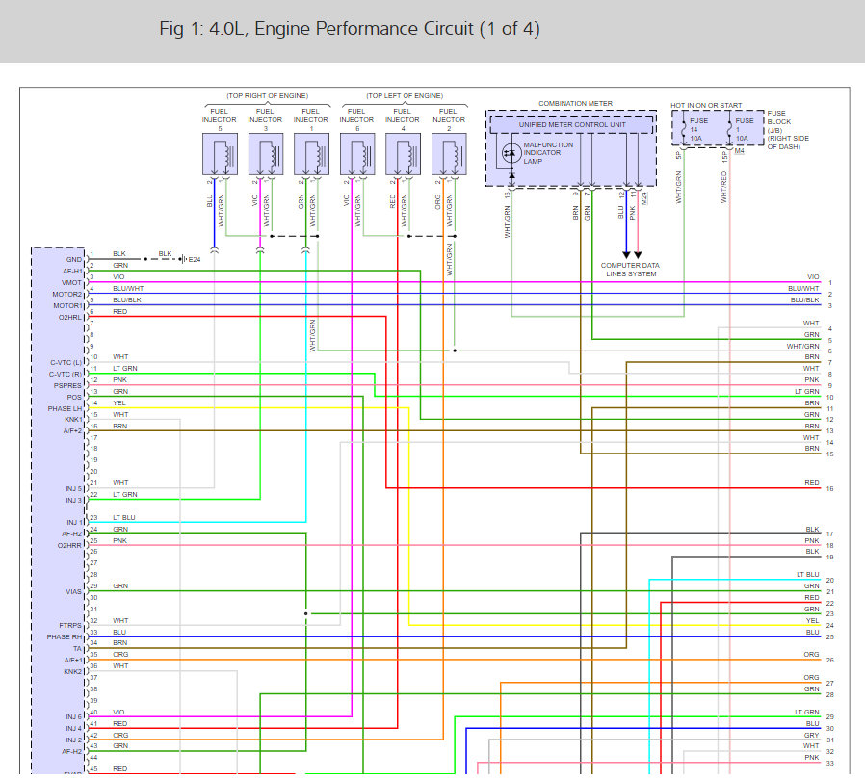Click the Fuel Injector 5 coil symbol
Screen dimensions: 865x779
221,154
